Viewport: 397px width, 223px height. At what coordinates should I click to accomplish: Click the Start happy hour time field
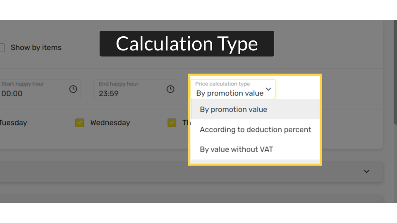point(40,89)
